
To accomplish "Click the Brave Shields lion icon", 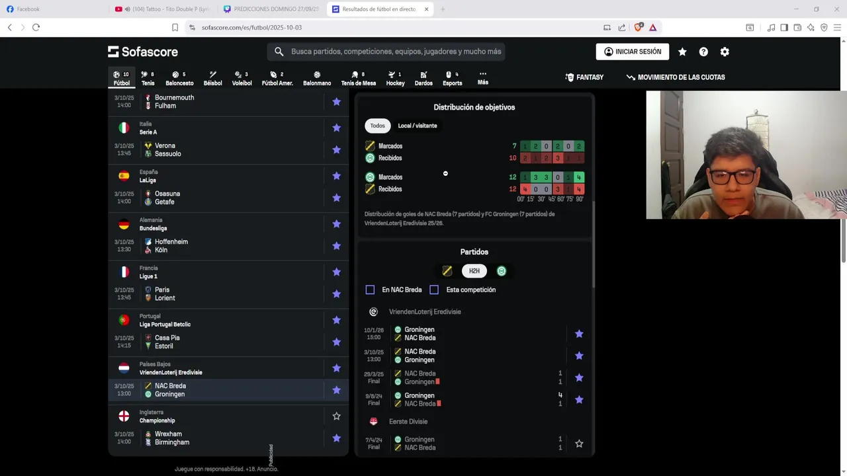I will coord(638,27).
